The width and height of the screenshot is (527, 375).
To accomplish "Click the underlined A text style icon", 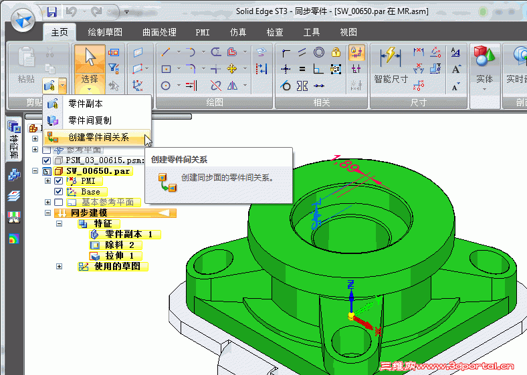I will click(455, 52).
